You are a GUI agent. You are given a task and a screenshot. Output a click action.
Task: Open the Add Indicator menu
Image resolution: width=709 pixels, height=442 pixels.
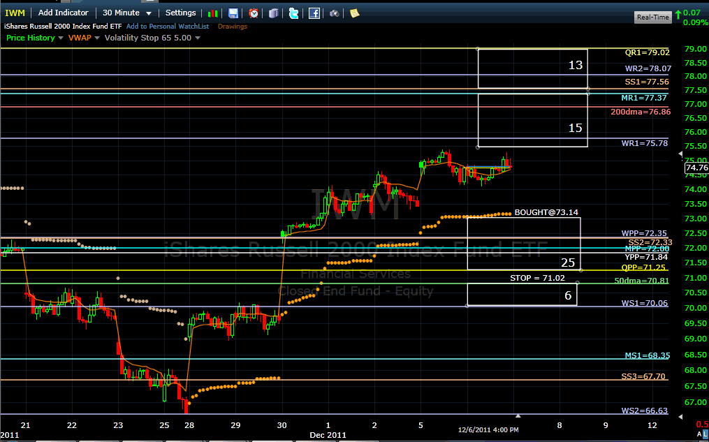click(64, 13)
